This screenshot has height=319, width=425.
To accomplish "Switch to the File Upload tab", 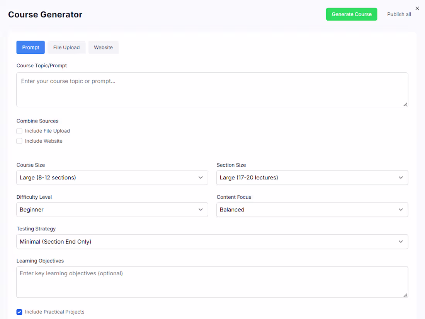I will pos(66,47).
